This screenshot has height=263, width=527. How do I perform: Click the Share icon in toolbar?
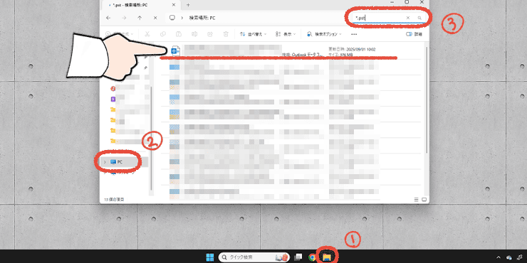click(210, 34)
